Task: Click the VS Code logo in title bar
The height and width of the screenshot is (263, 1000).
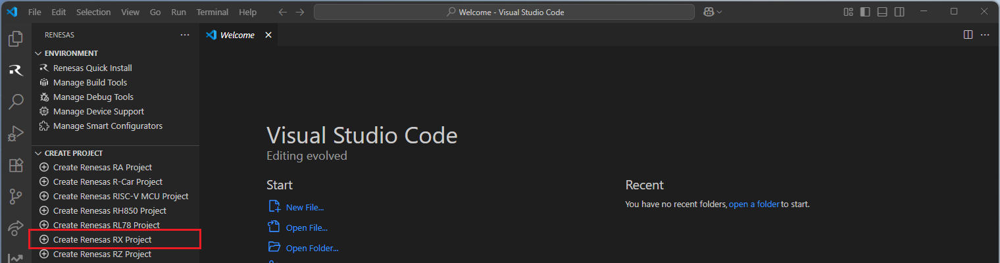Action: 11,12
